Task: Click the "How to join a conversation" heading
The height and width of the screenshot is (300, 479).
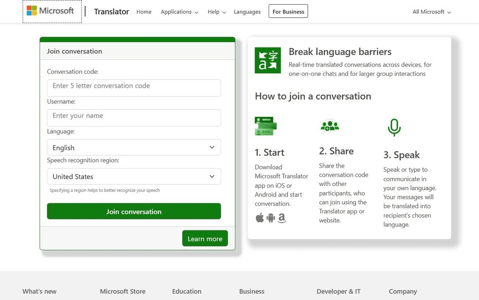Action: click(313, 96)
